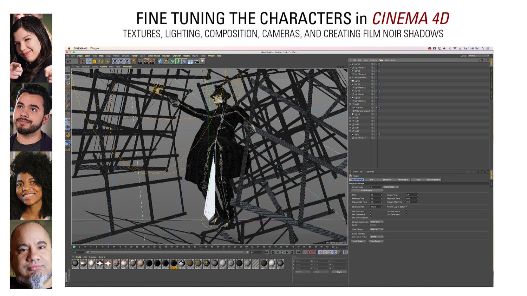Choose the Scale tool in the toolbar
This screenshot has width=527, height=296.
95,61
